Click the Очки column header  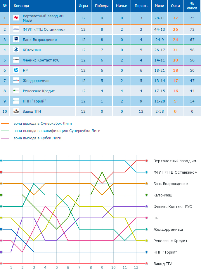(x=175, y=6)
